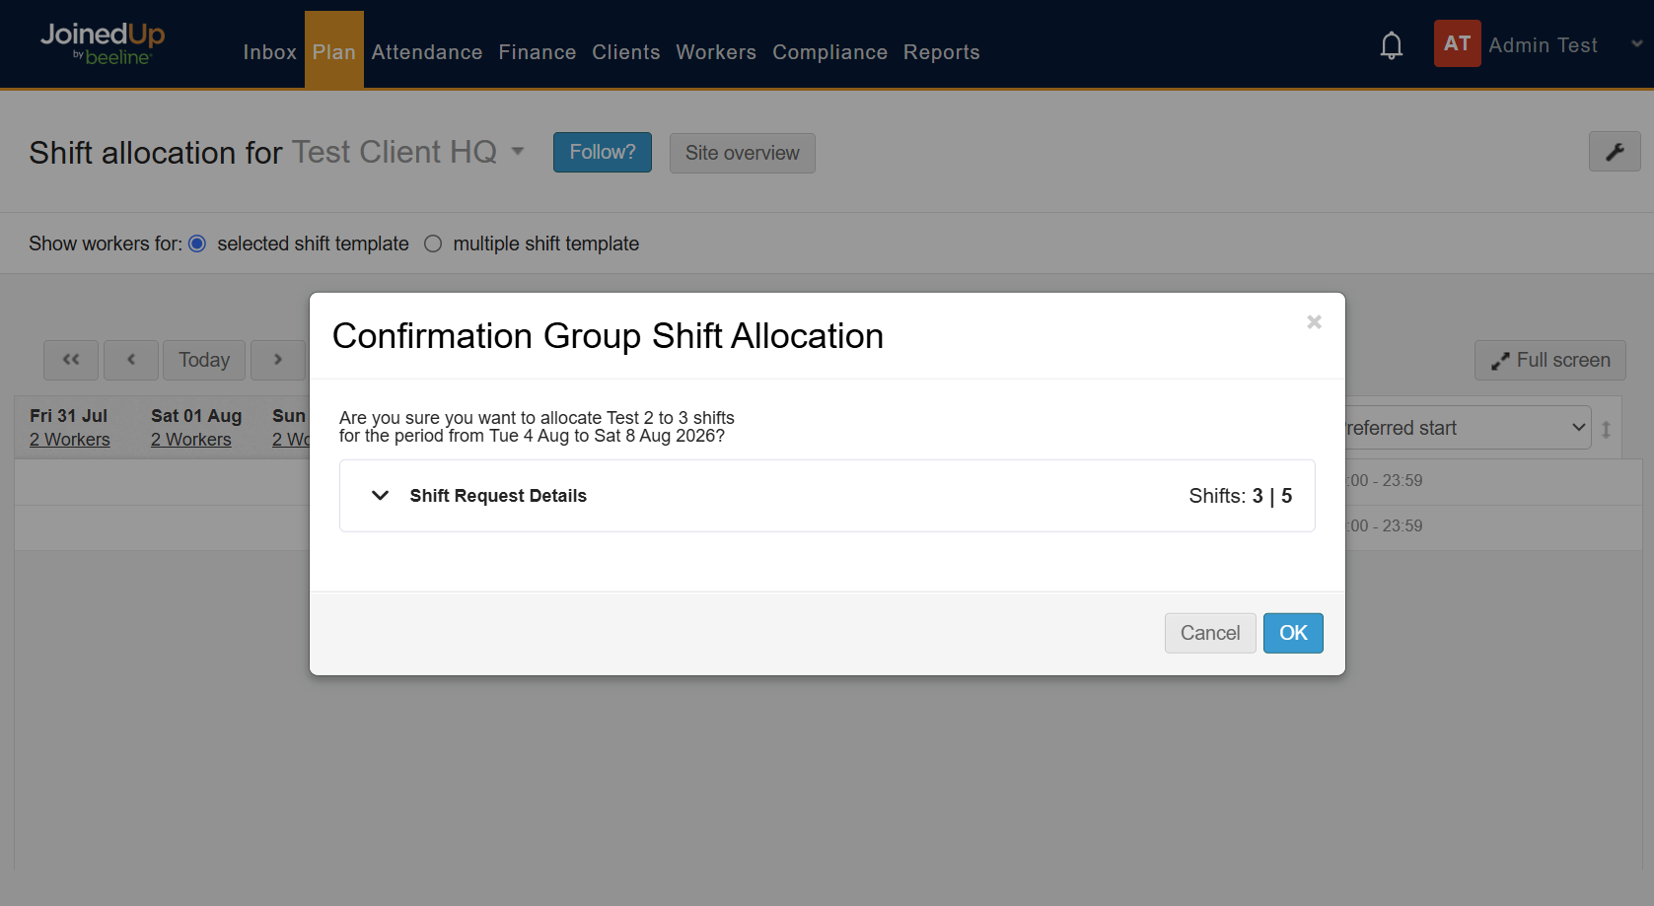
Task: Jump back with double-left arrows
Action: point(71,360)
